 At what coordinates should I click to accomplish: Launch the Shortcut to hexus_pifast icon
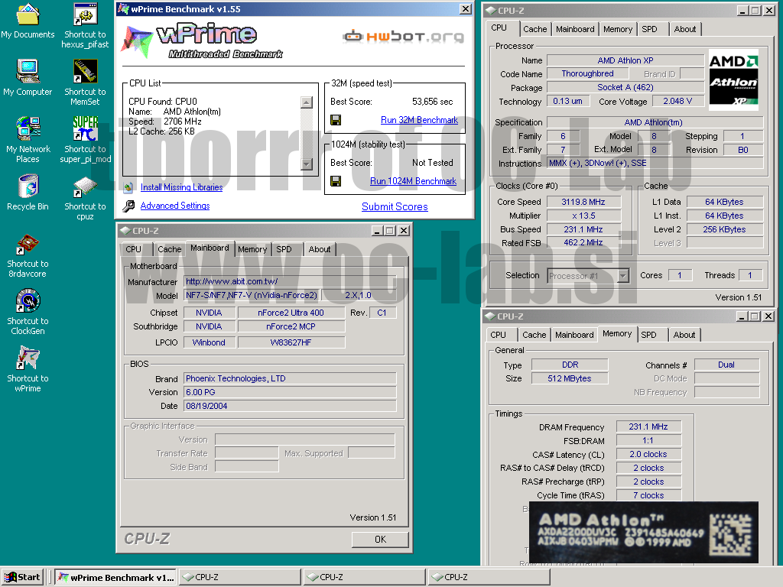(x=85, y=25)
